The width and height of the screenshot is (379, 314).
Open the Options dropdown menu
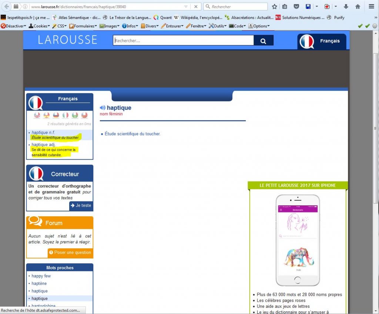(259, 26)
